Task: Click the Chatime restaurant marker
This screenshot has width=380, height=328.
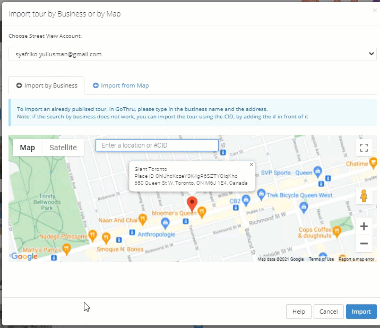Action: [x=373, y=162]
